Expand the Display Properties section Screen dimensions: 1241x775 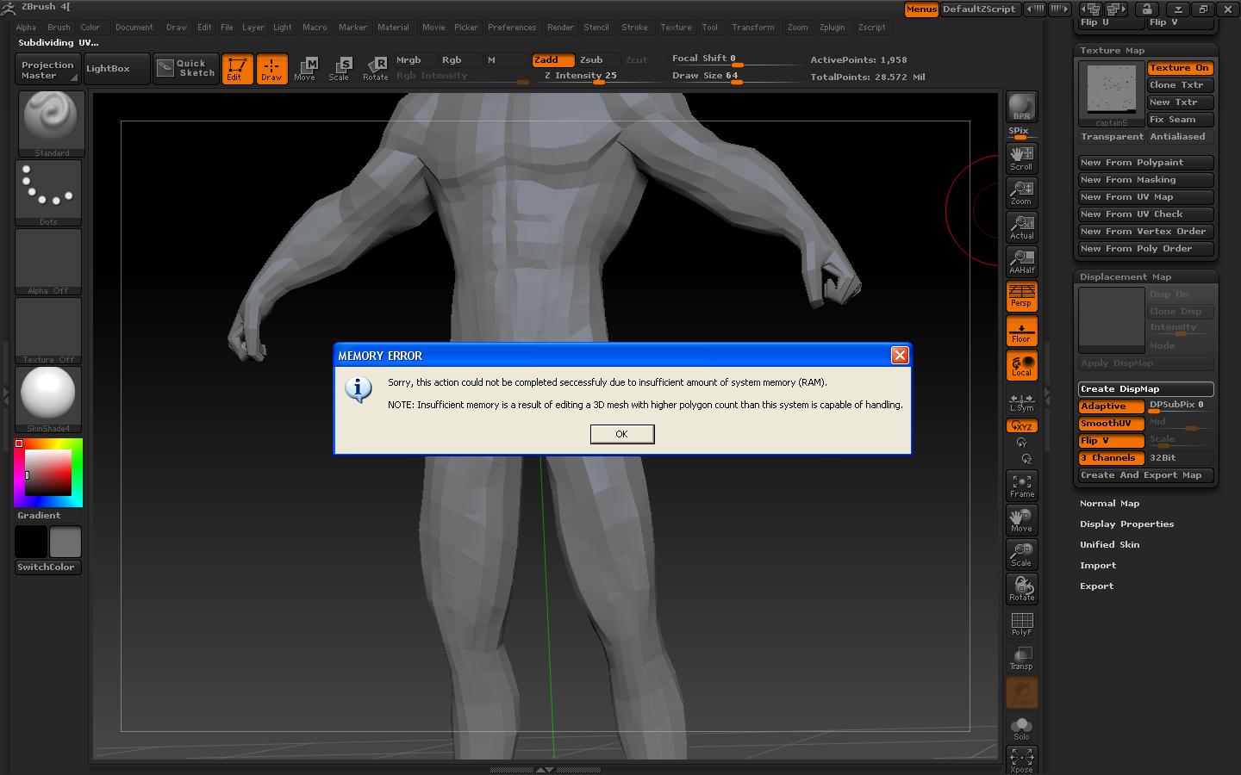pyautogui.click(x=1126, y=524)
